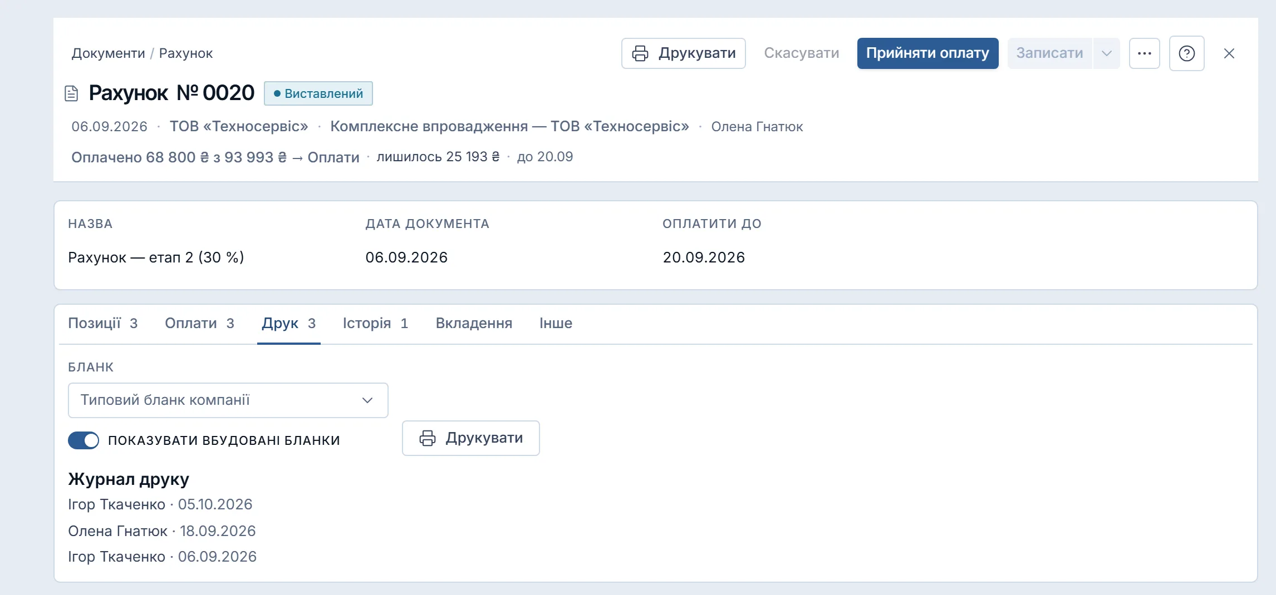1276x595 pixels.
Task: Go to Документи in the breadcrumb
Action: (108, 53)
